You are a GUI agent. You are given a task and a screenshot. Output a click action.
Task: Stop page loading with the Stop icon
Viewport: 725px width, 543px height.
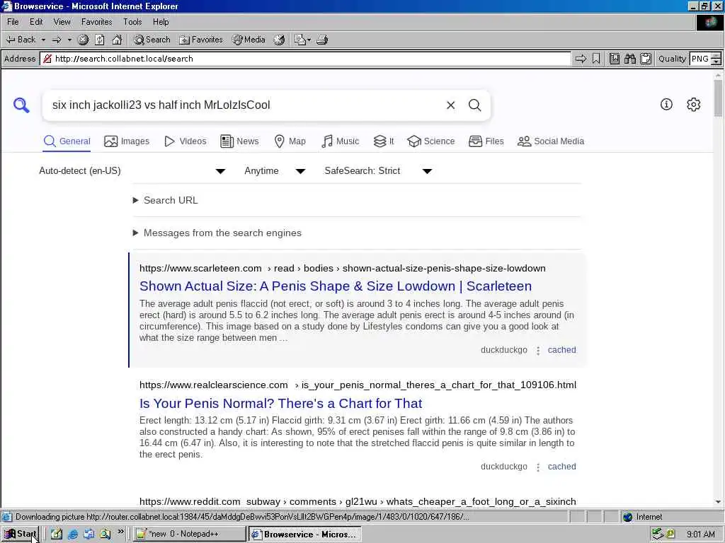(x=83, y=40)
